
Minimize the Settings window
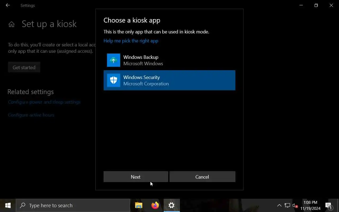(x=301, y=5)
